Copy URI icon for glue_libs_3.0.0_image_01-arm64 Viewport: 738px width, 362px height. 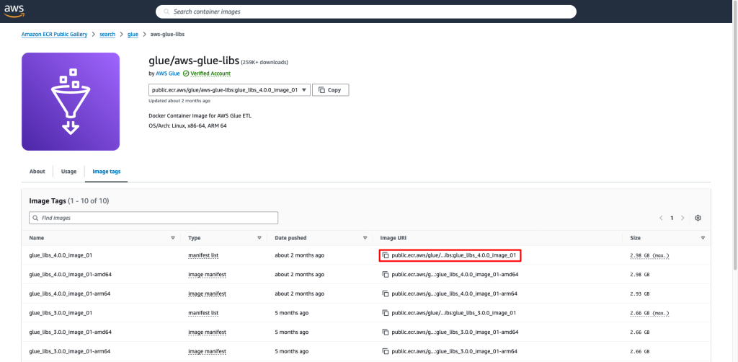point(386,352)
